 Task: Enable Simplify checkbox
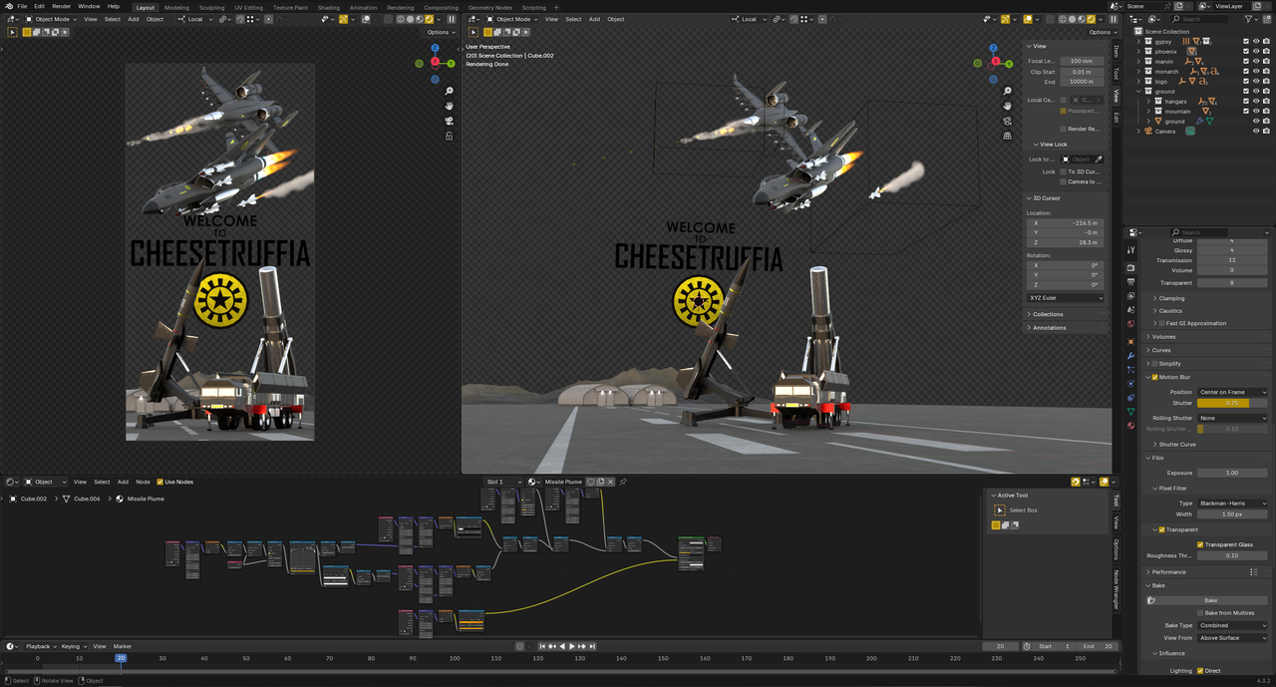click(1155, 364)
